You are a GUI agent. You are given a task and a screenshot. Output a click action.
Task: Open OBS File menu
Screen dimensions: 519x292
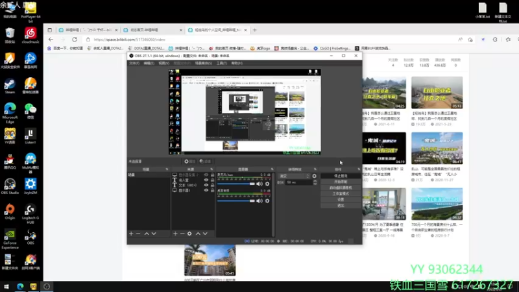pos(134,63)
